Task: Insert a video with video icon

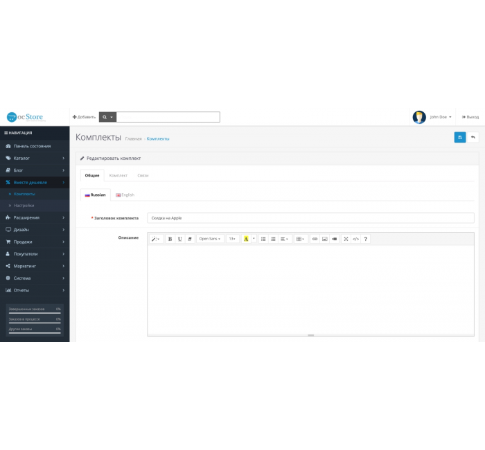Action: 335,239
